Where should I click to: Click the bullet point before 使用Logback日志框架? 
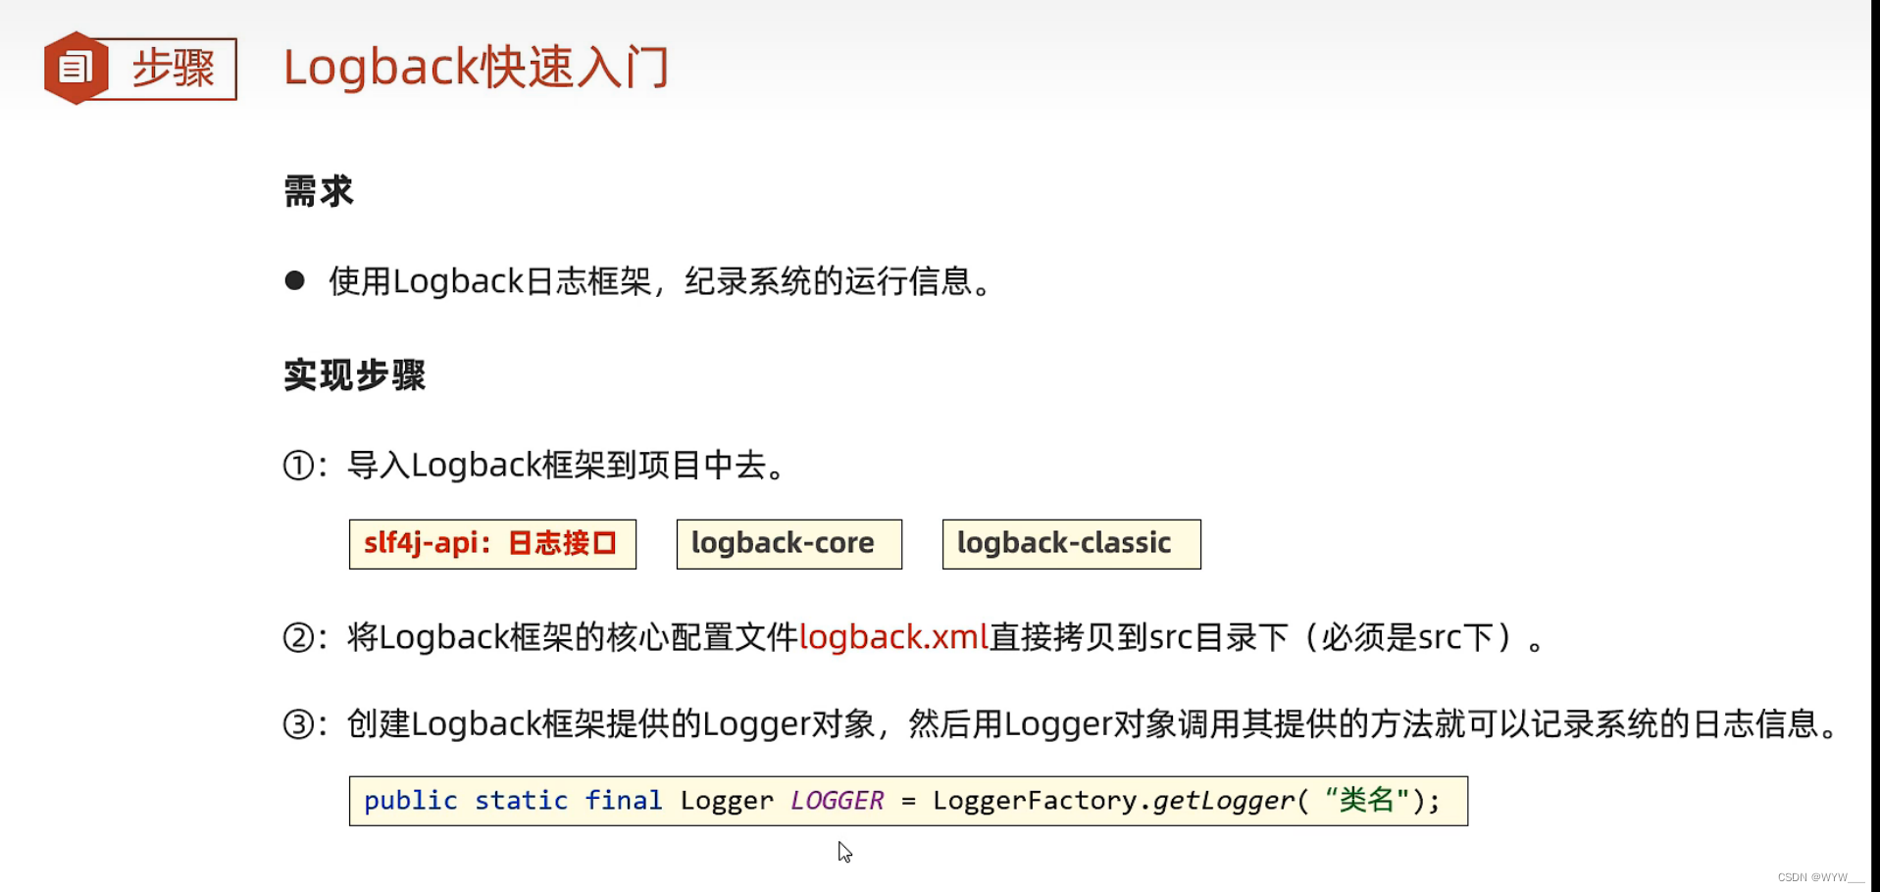(x=293, y=280)
